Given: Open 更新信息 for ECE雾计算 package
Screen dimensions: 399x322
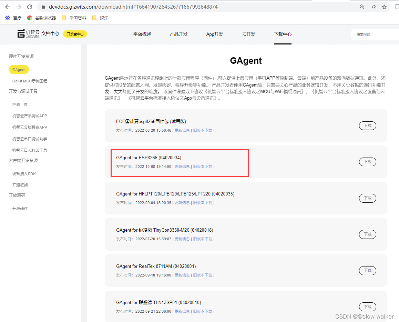Looking at the screenshot, I should [x=182, y=130].
